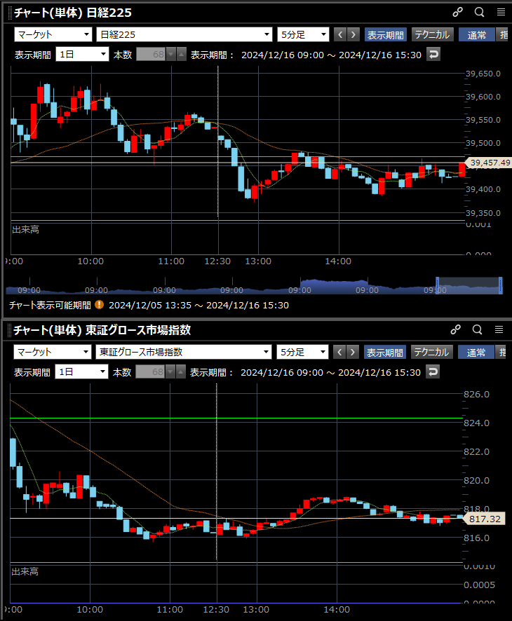Click 出来高 label in 東証グロース chart
This screenshot has height=621, width=512.
point(25,571)
